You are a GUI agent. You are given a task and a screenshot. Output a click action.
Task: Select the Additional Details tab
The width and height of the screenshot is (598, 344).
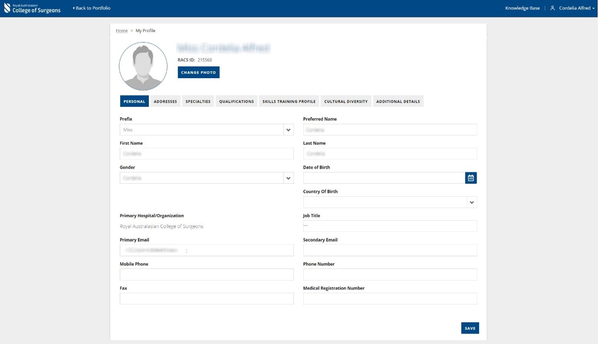tap(398, 101)
